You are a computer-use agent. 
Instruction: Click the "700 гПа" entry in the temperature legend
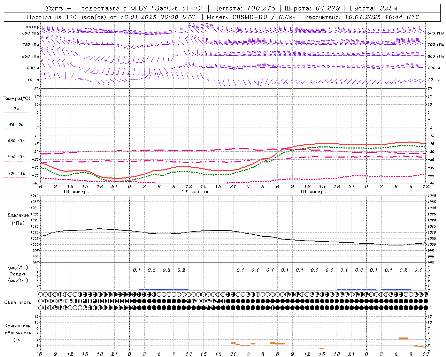pos(16,157)
